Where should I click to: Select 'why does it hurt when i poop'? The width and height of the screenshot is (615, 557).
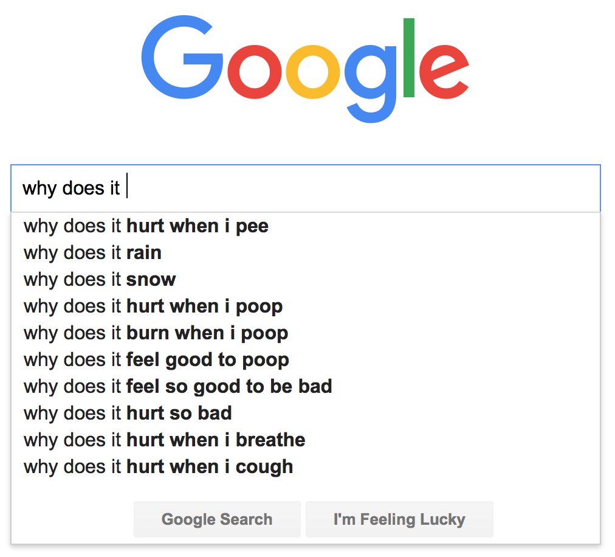click(x=153, y=306)
